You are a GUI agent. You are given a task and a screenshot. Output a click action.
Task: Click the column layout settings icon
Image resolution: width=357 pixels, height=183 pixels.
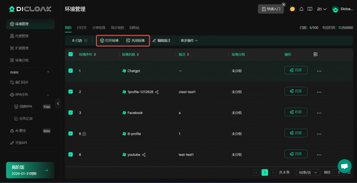[x=316, y=54]
